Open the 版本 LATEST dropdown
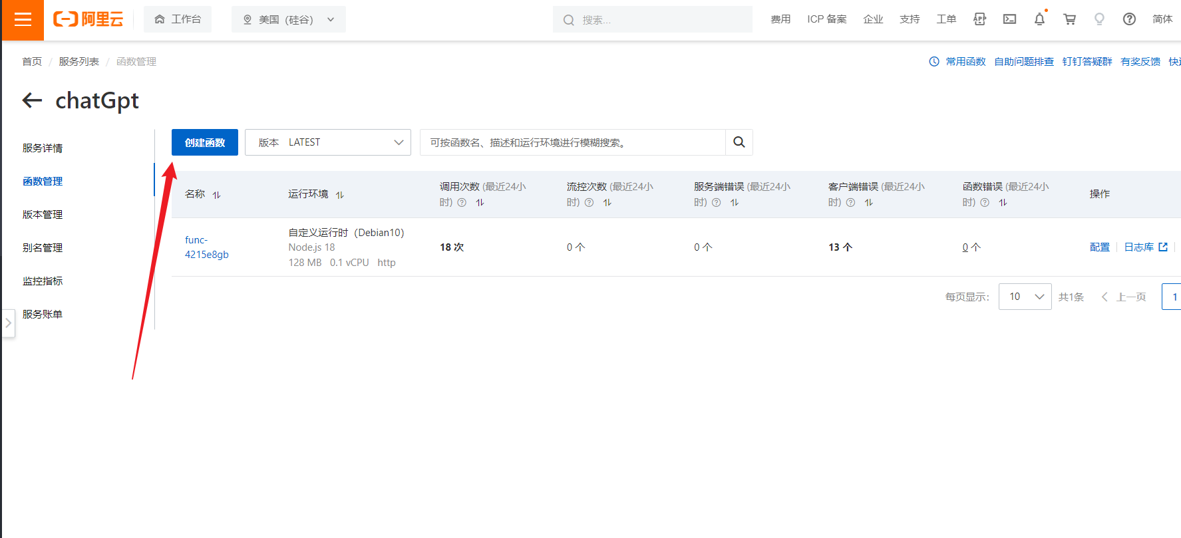The width and height of the screenshot is (1181, 538). point(327,142)
